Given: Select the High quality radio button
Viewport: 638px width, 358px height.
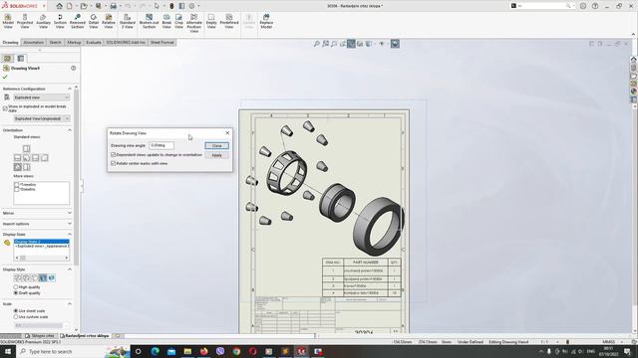Looking at the screenshot, I should [x=16, y=287].
